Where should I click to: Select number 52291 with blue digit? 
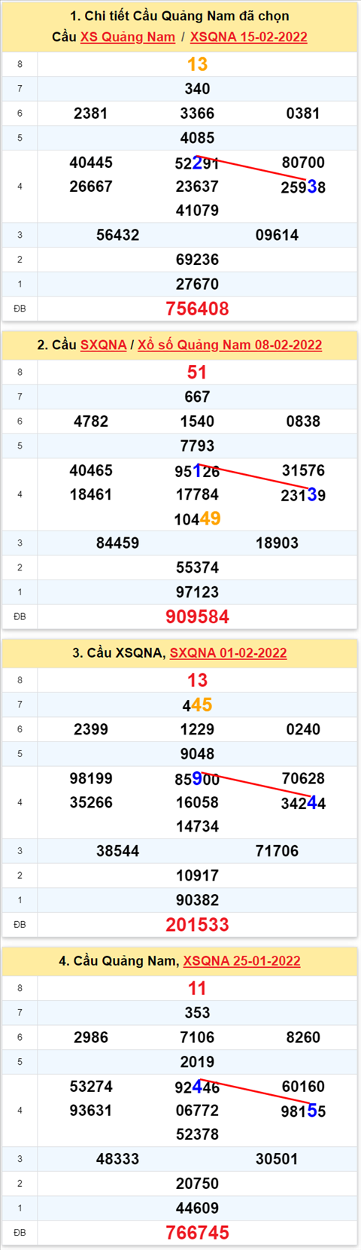tap(197, 163)
